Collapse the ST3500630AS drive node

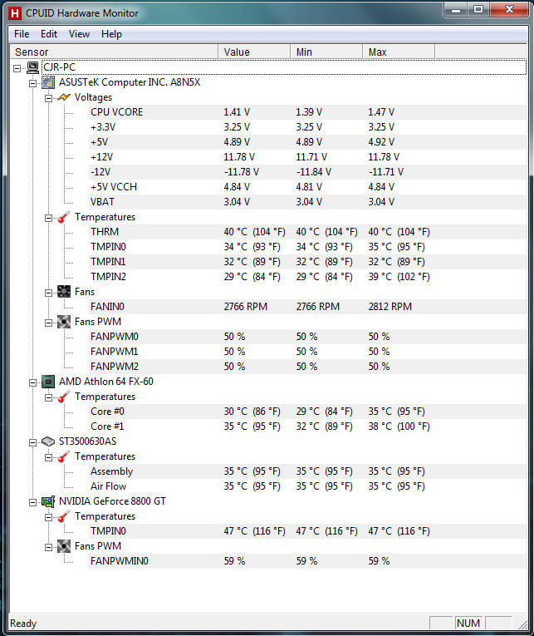pyautogui.click(x=33, y=442)
